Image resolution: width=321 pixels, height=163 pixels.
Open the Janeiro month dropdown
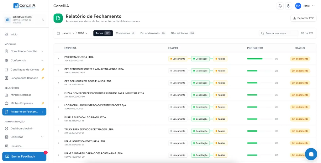(x=68, y=33)
